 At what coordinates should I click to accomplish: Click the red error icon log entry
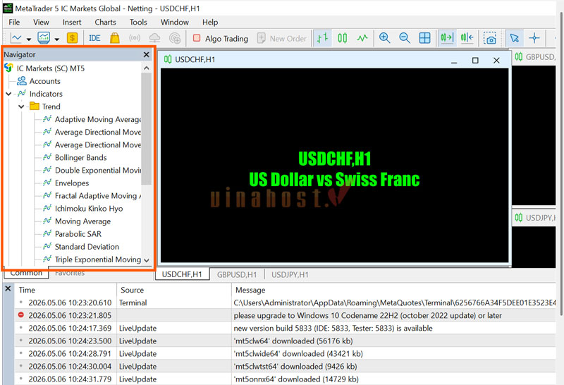pos(21,314)
